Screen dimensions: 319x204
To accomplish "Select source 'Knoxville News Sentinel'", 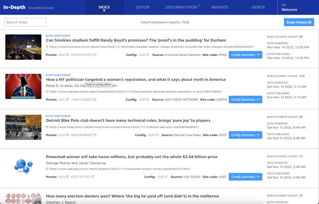I will (183, 55).
